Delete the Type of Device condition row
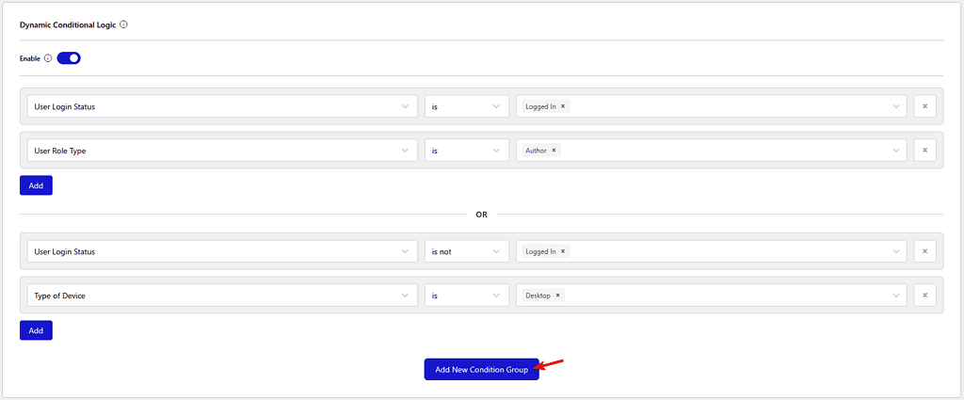 coord(924,296)
